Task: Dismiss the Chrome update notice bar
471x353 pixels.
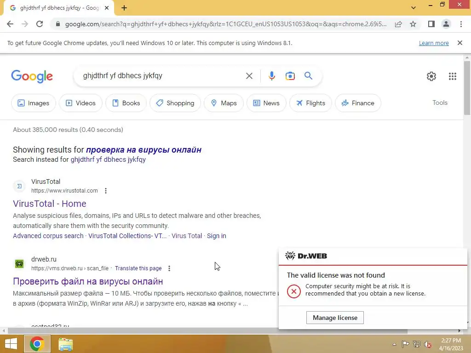Action: click(x=460, y=43)
